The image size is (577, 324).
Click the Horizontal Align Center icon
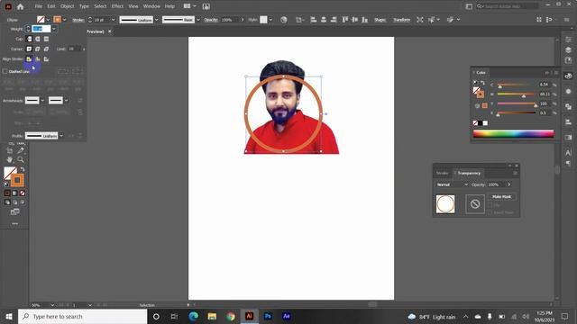click(x=324, y=20)
